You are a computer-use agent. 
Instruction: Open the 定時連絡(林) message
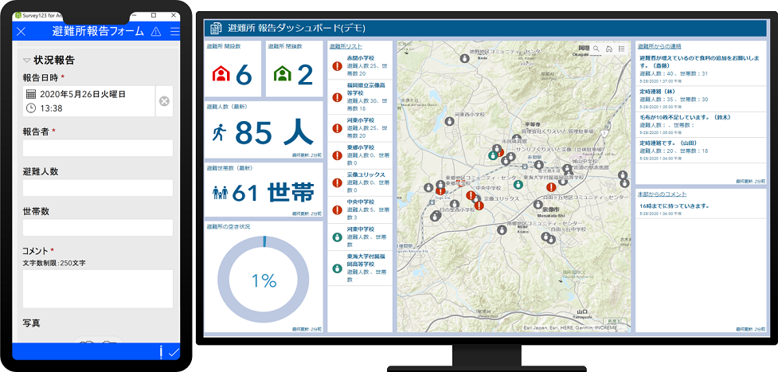(x=701, y=100)
